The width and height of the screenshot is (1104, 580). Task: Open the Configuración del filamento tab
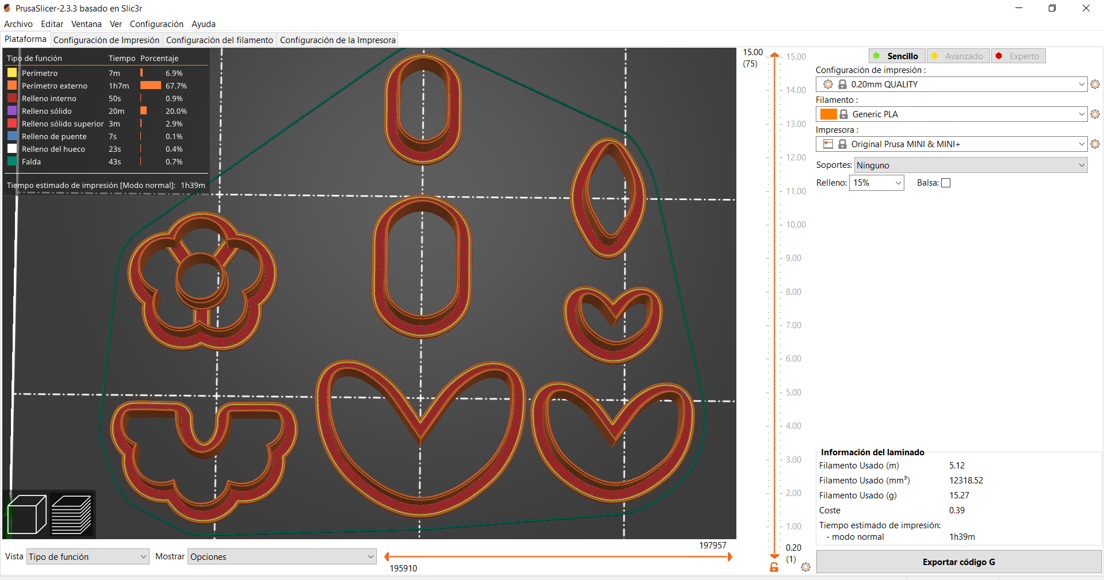[219, 40]
